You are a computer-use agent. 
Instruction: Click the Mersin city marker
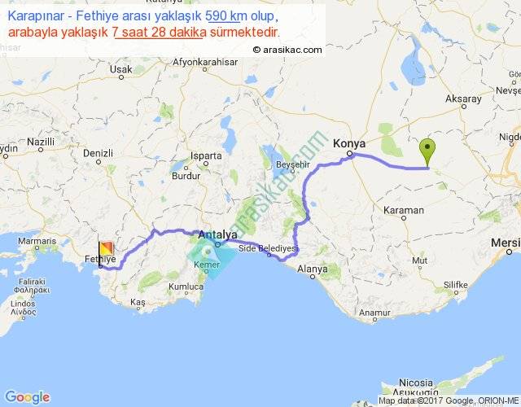tap(509, 252)
